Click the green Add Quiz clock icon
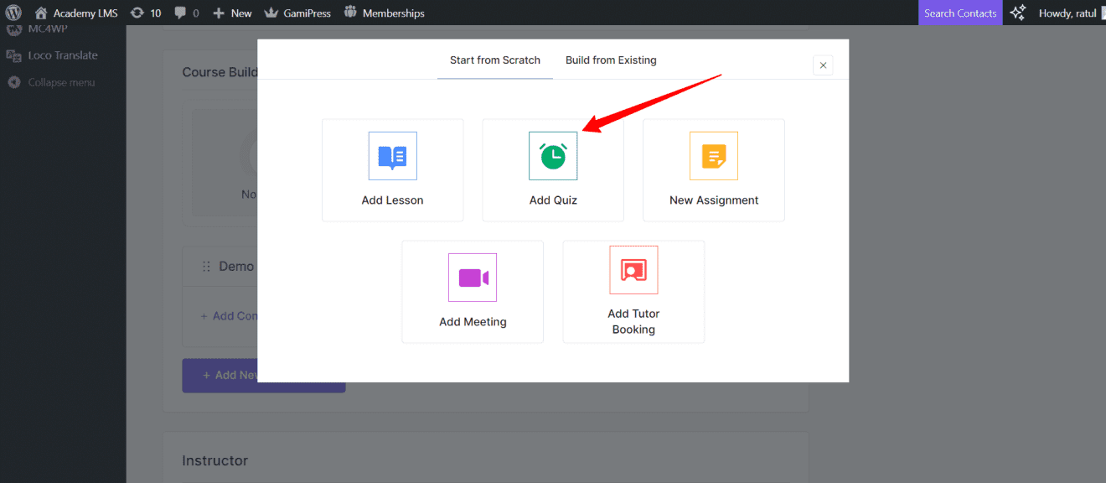 coord(553,156)
